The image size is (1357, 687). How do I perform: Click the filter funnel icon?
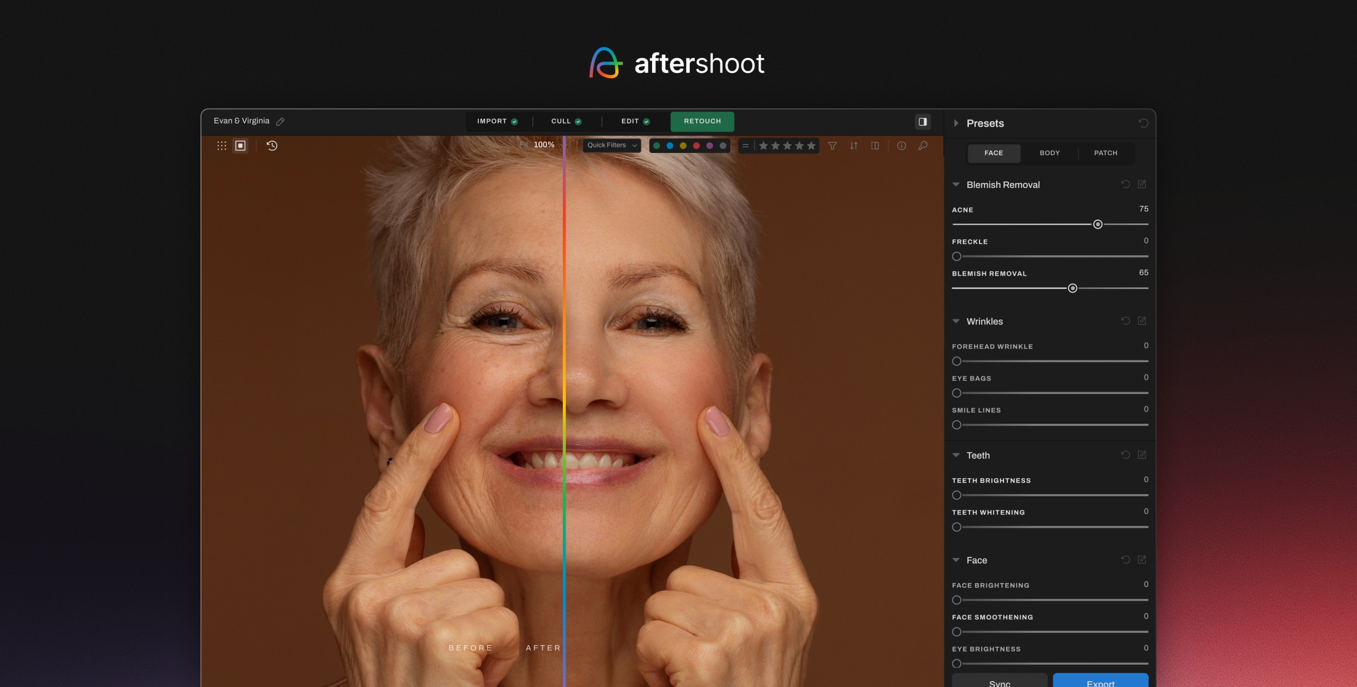click(833, 145)
